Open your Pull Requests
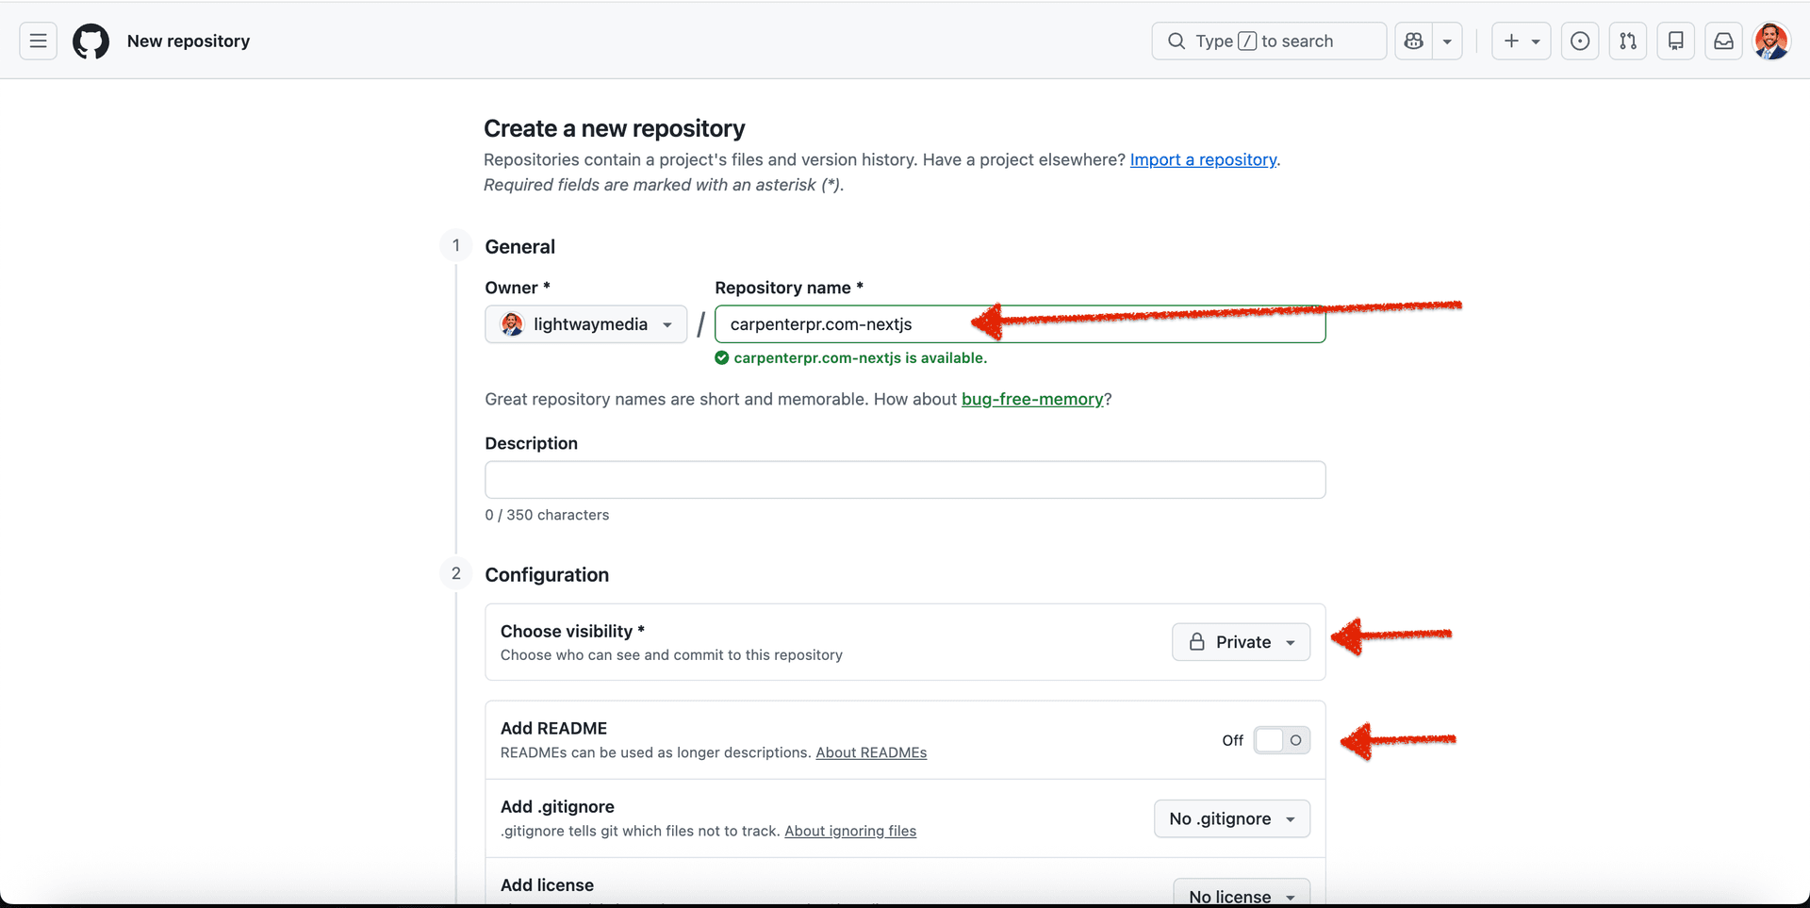 (x=1628, y=41)
